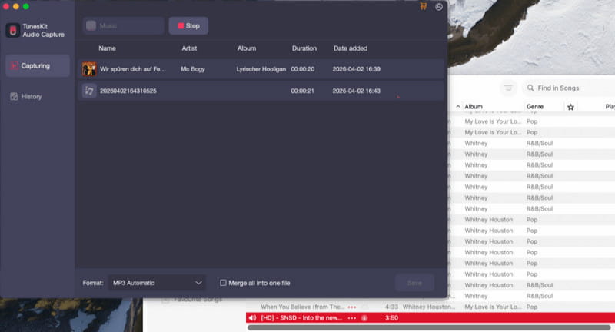615x332 pixels.
Task: Click the duration value 00:00:20
Action: 302,69
